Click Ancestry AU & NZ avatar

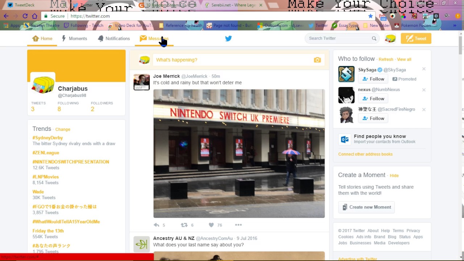point(141,244)
